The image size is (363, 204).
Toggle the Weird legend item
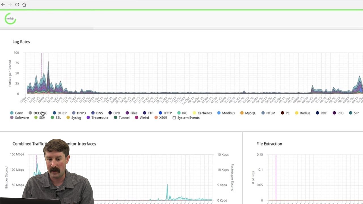coord(142,118)
